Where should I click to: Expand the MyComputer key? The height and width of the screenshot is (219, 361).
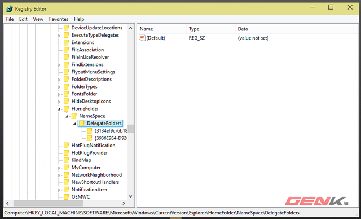coord(59,168)
